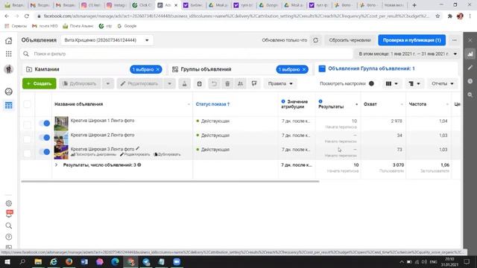
Task: Bookmark page with star icon
Action: [x=437, y=16]
